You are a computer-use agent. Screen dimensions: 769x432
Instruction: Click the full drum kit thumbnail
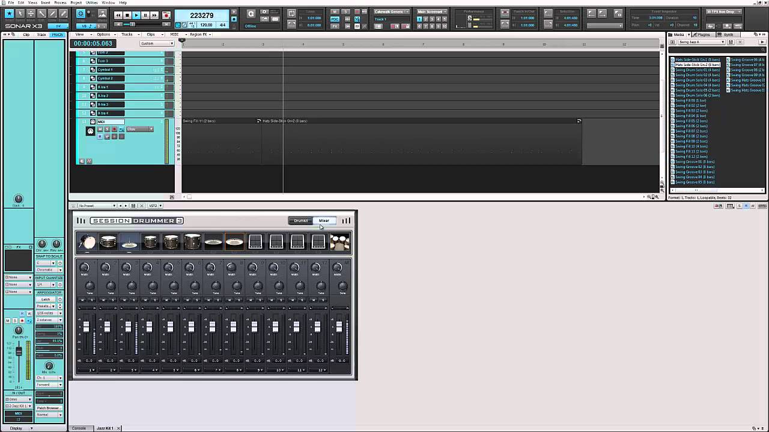pos(339,242)
